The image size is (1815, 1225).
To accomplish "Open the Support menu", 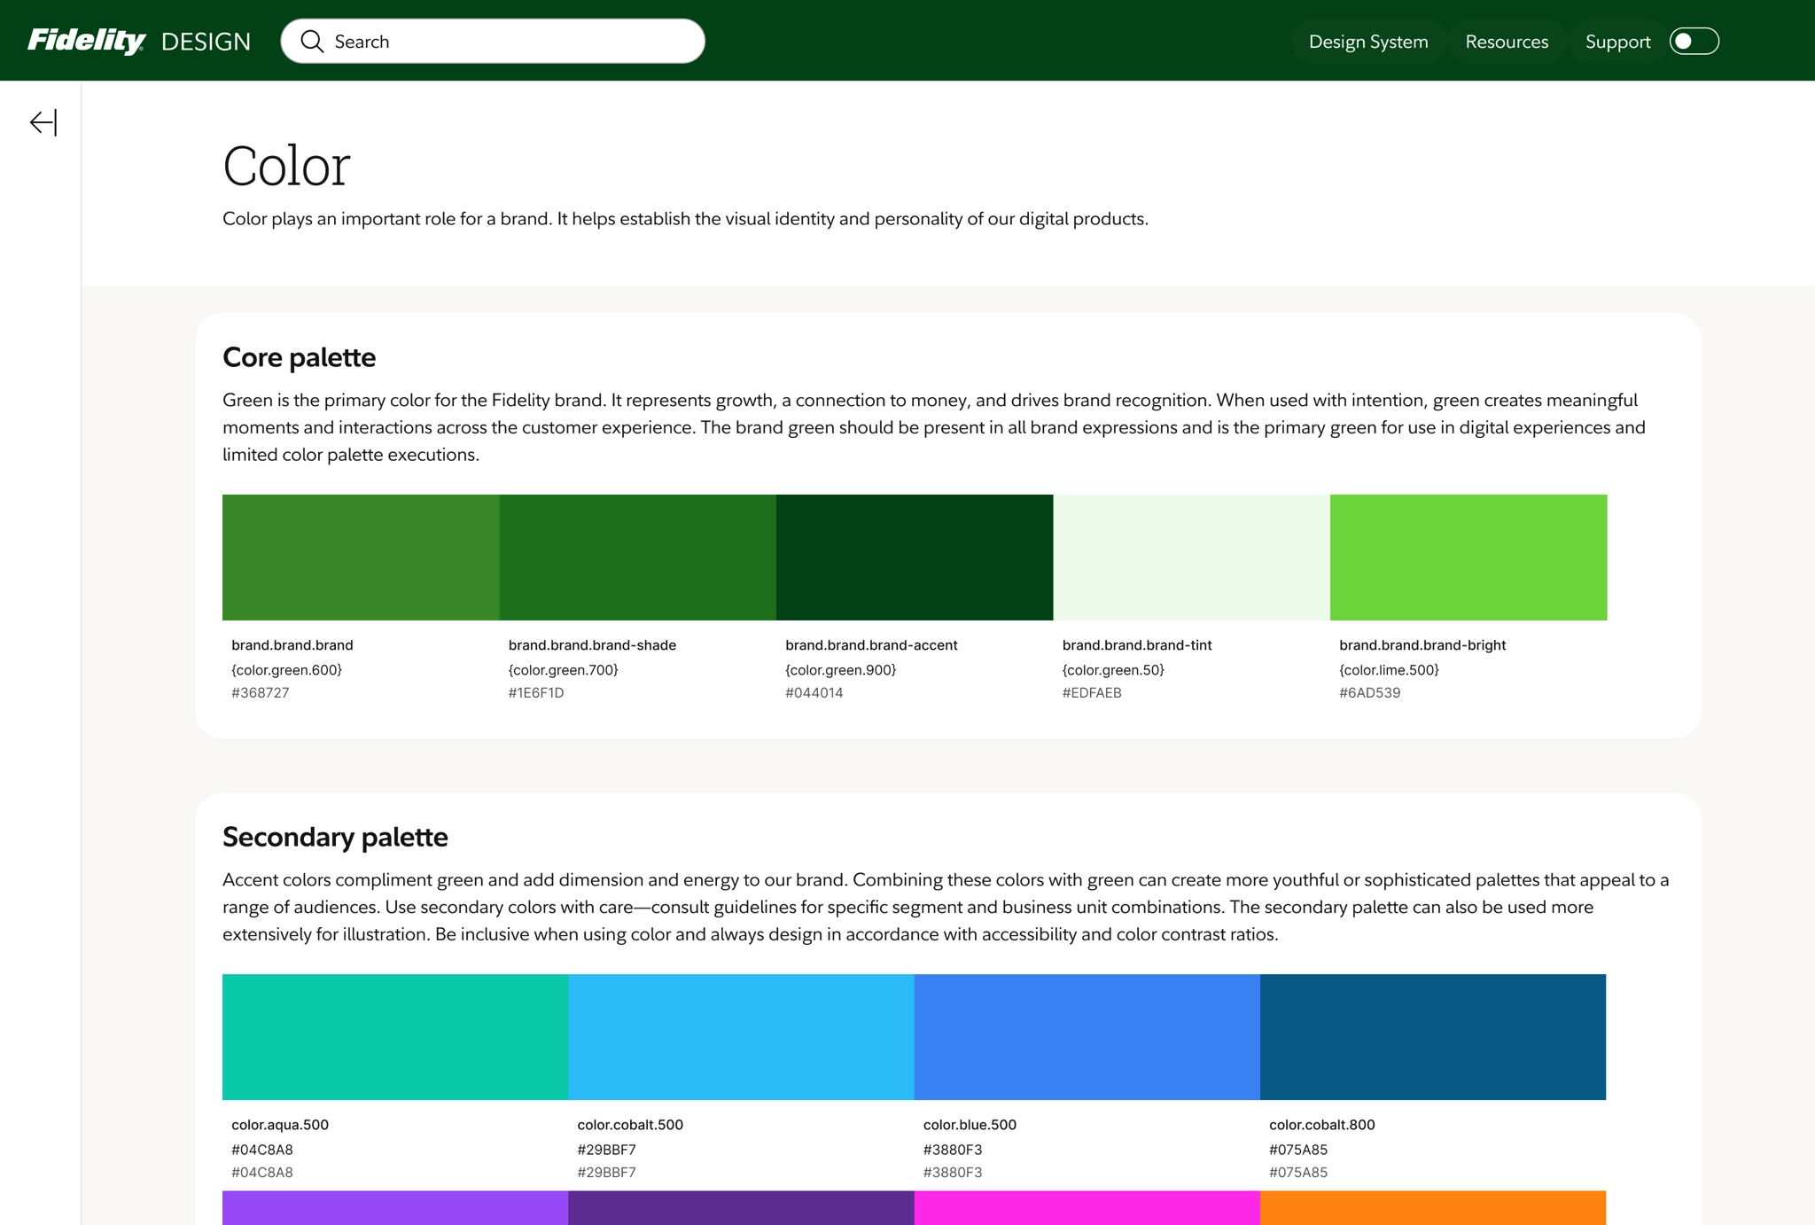I will (x=1616, y=42).
